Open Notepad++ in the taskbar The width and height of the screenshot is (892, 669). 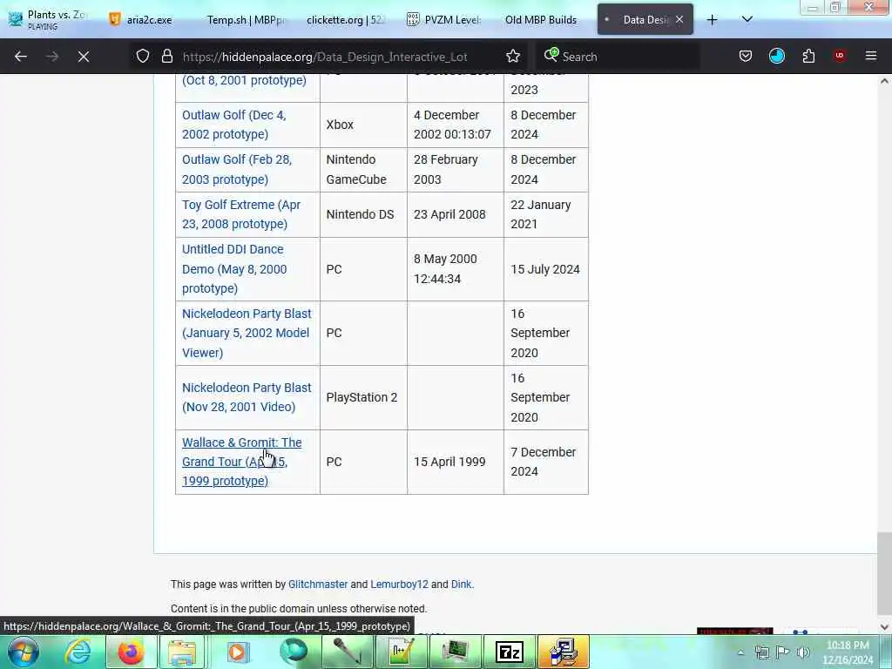tap(402, 652)
